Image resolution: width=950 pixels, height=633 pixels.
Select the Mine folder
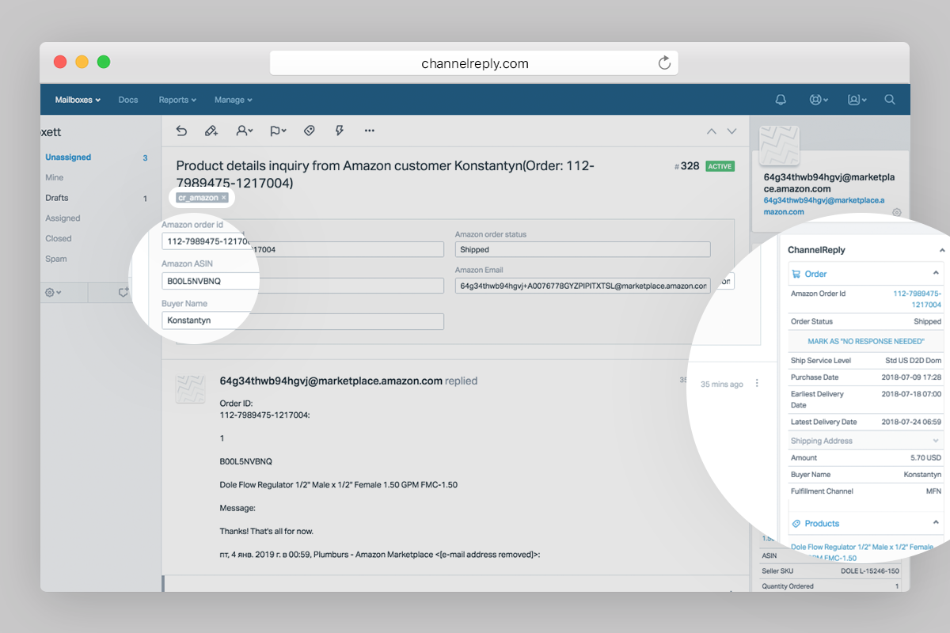55,178
